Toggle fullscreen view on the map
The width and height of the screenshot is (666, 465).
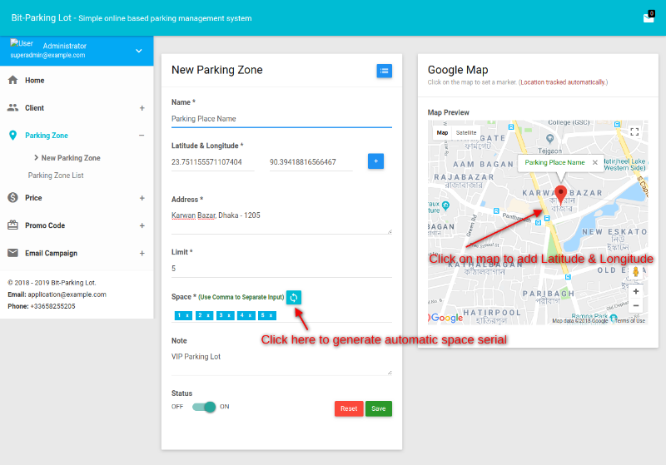(x=634, y=131)
